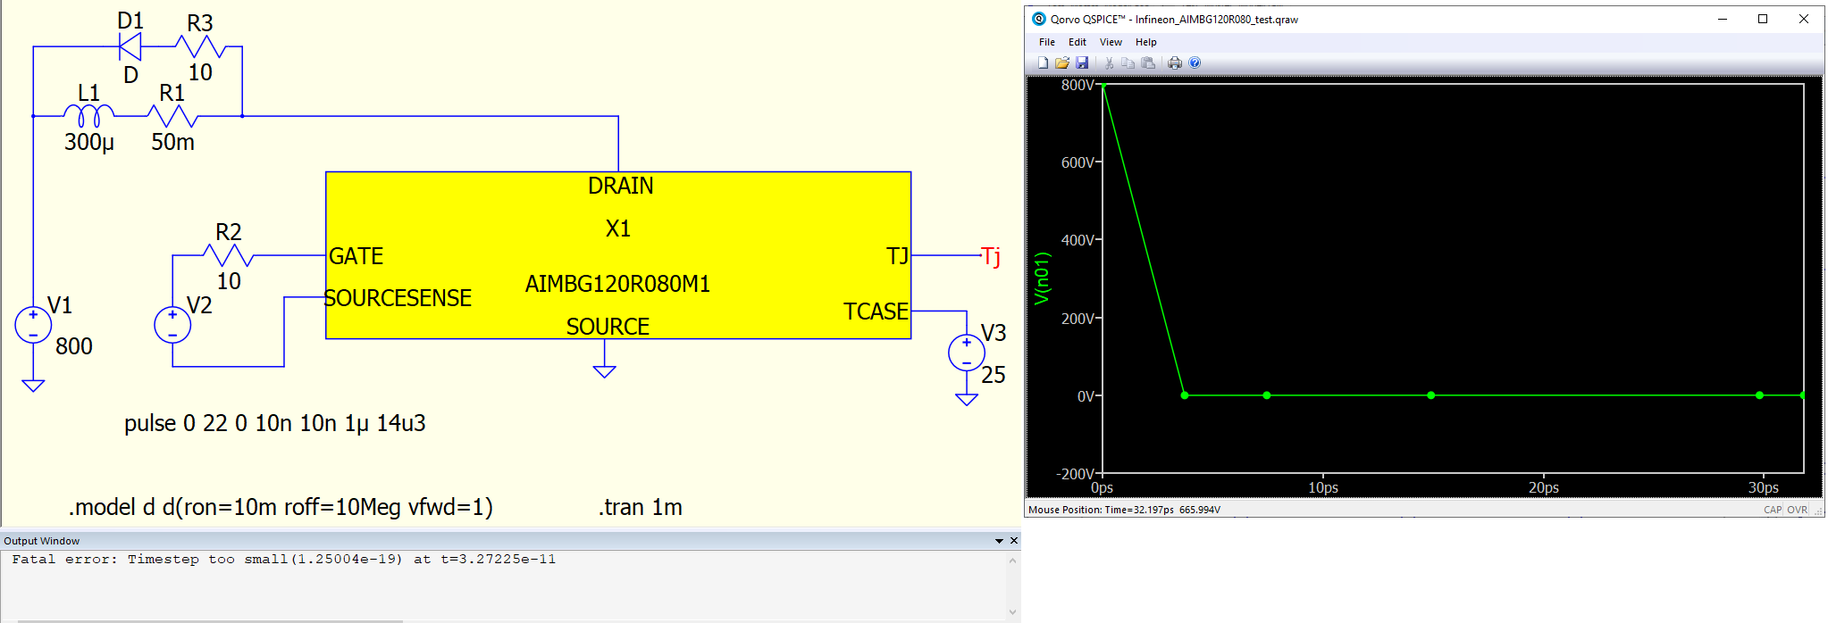Maximize the QSPICE waveform window
The width and height of the screenshot is (1828, 623).
[1763, 19]
